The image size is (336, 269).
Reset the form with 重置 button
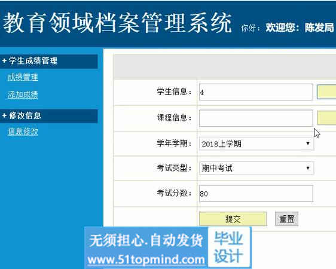point(287,219)
